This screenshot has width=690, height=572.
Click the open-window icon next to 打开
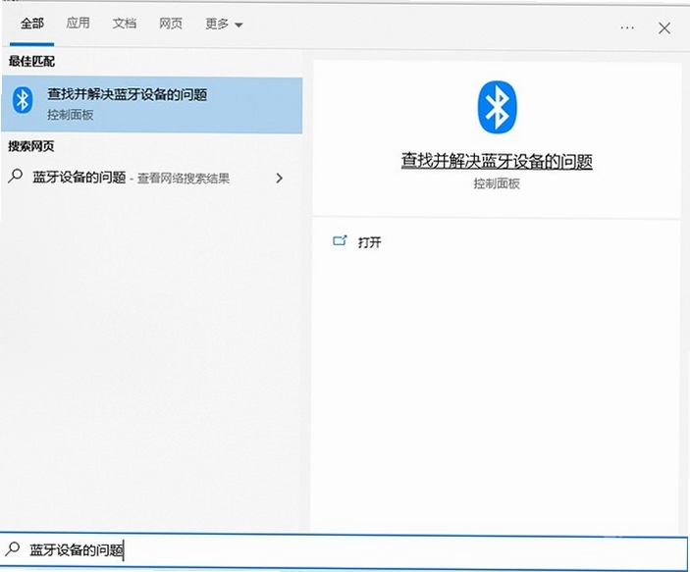click(x=340, y=240)
